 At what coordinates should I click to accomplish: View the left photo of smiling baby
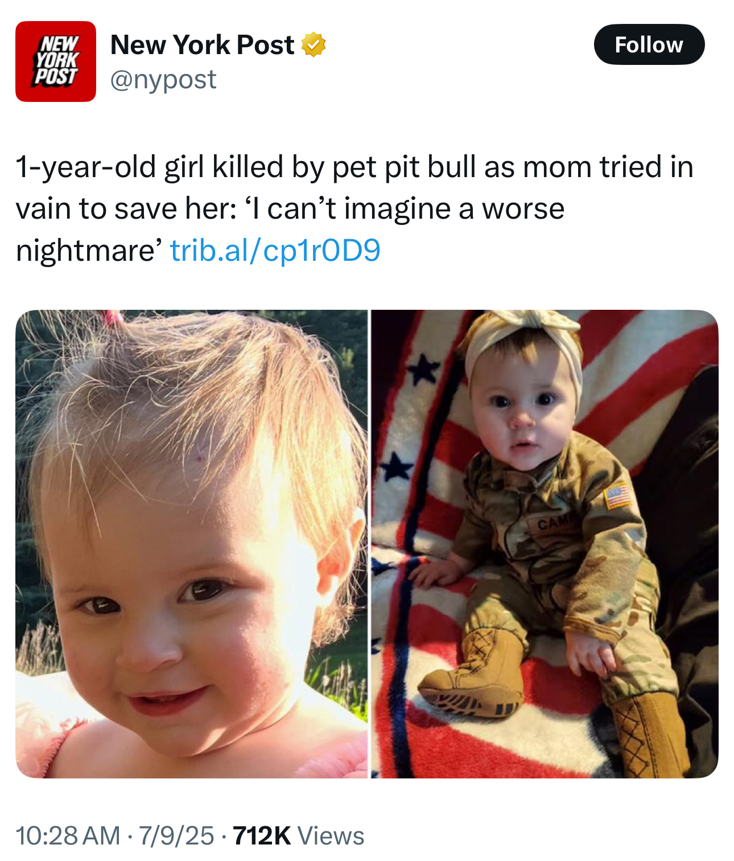(x=192, y=544)
